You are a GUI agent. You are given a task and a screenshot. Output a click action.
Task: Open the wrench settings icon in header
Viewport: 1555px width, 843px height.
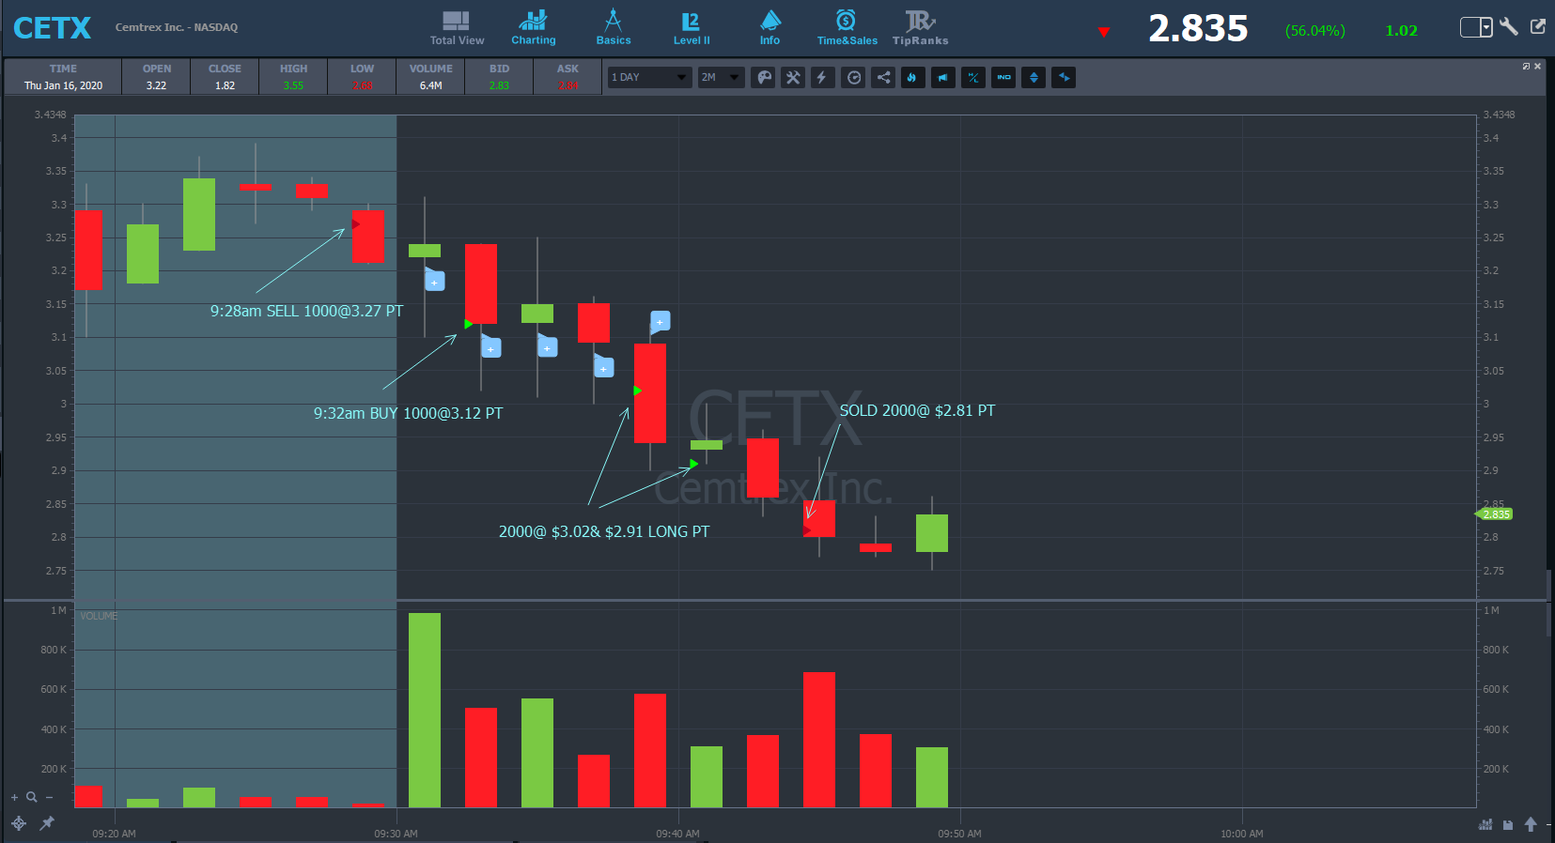point(1509,26)
